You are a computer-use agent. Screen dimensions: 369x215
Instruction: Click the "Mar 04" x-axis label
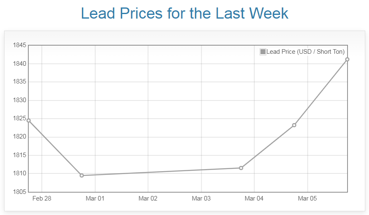(254, 198)
